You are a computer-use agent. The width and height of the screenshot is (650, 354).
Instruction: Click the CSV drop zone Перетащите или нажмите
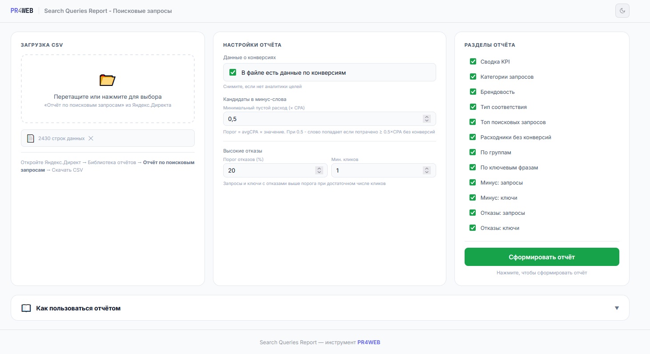point(108,89)
